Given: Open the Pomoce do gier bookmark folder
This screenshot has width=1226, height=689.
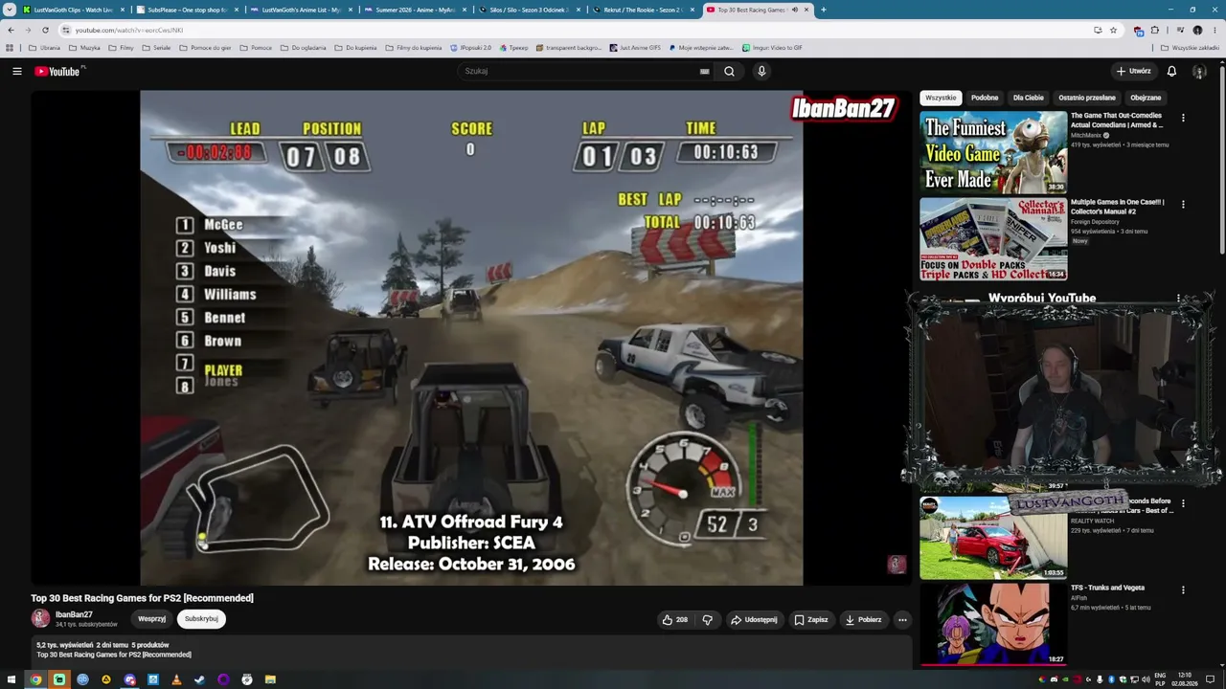Looking at the screenshot, I should 205,48.
